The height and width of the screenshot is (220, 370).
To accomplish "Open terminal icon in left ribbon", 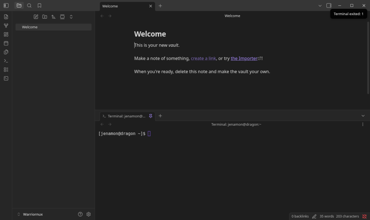I will tap(6, 78).
